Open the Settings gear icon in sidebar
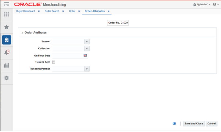 6,78
